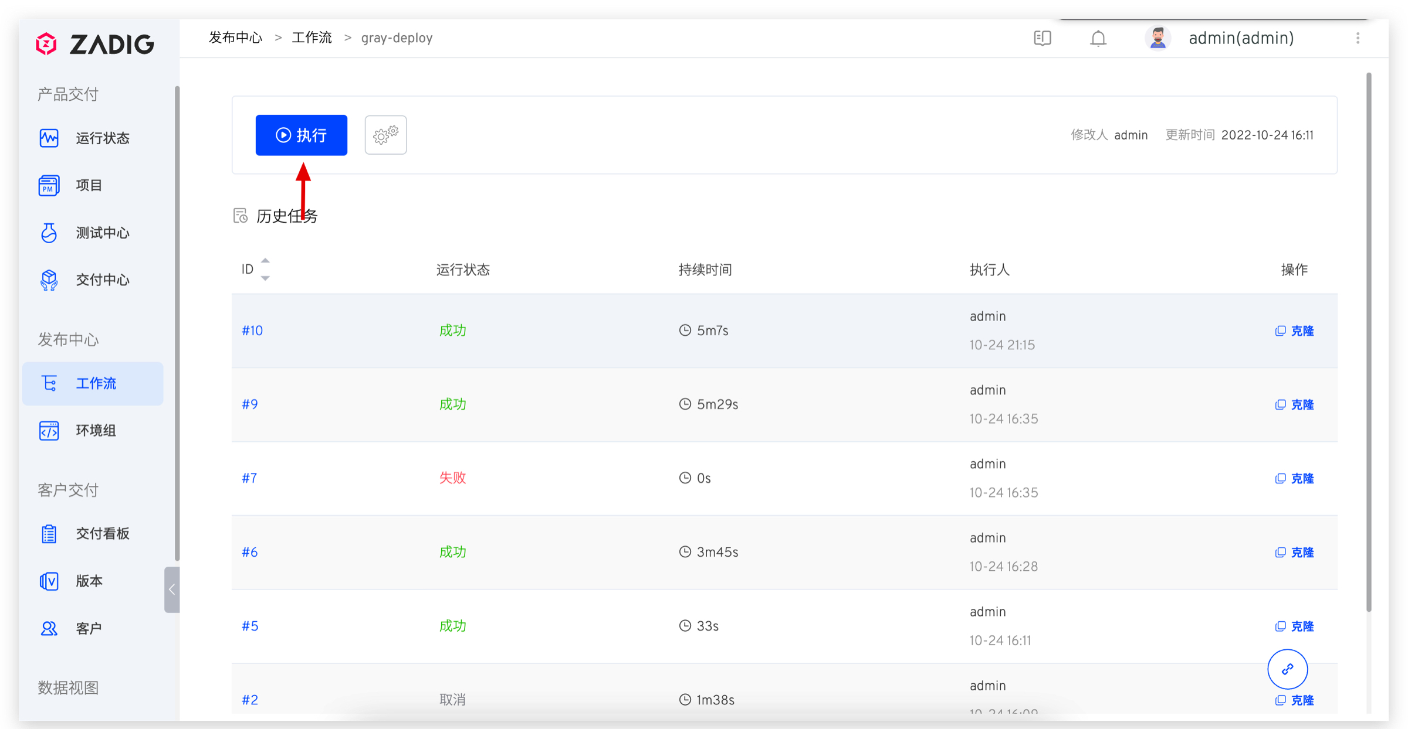
Task: Sort task ID column ascending
Action: pyautogui.click(x=265, y=261)
